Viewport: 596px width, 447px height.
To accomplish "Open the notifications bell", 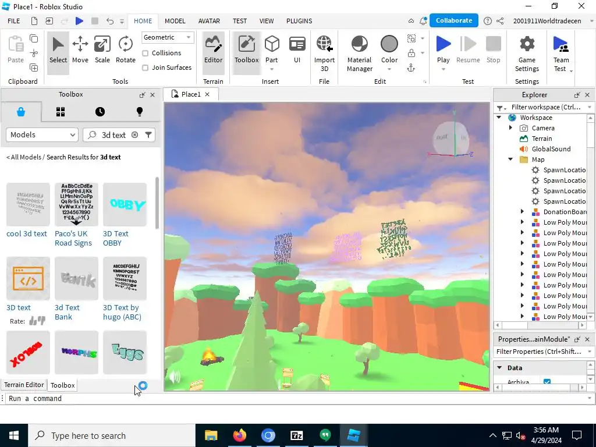I will click(423, 21).
